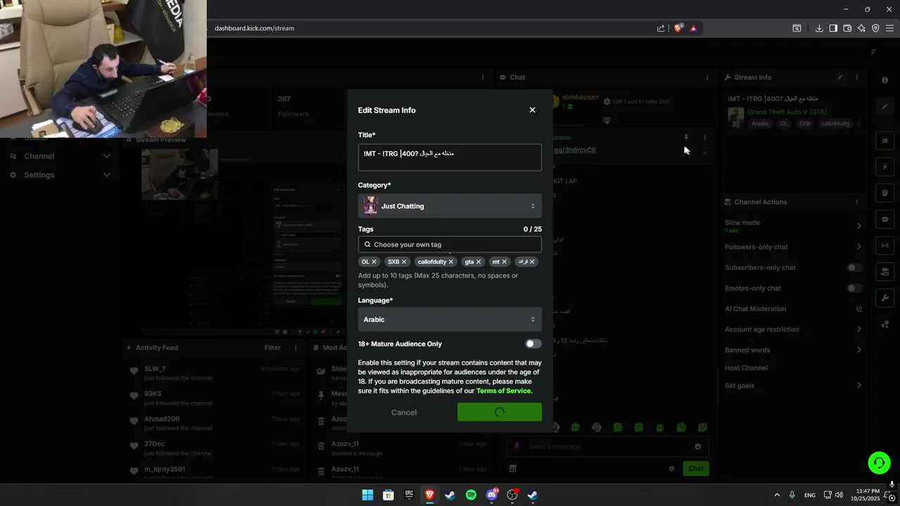Image resolution: width=900 pixels, height=506 pixels.
Task: Click Ahmad200 in the Activity Feed
Action: tap(162, 419)
